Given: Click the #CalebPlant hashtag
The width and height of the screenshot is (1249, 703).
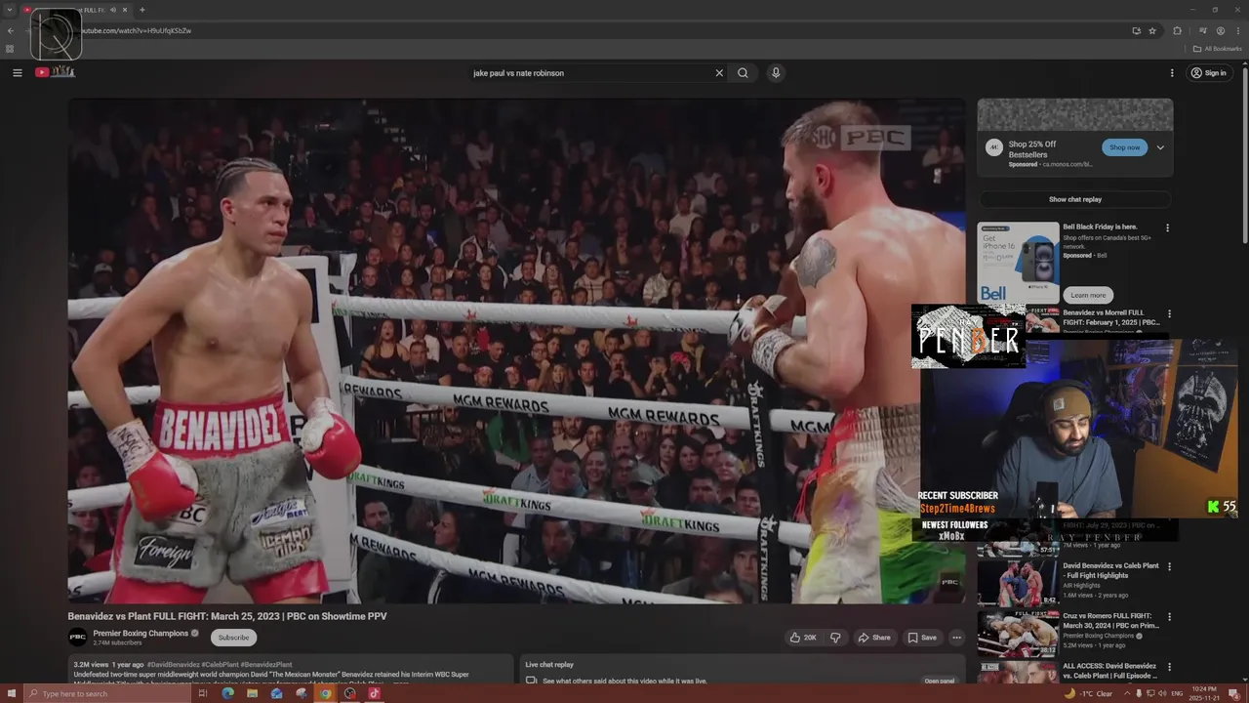Looking at the screenshot, I should click(x=220, y=665).
